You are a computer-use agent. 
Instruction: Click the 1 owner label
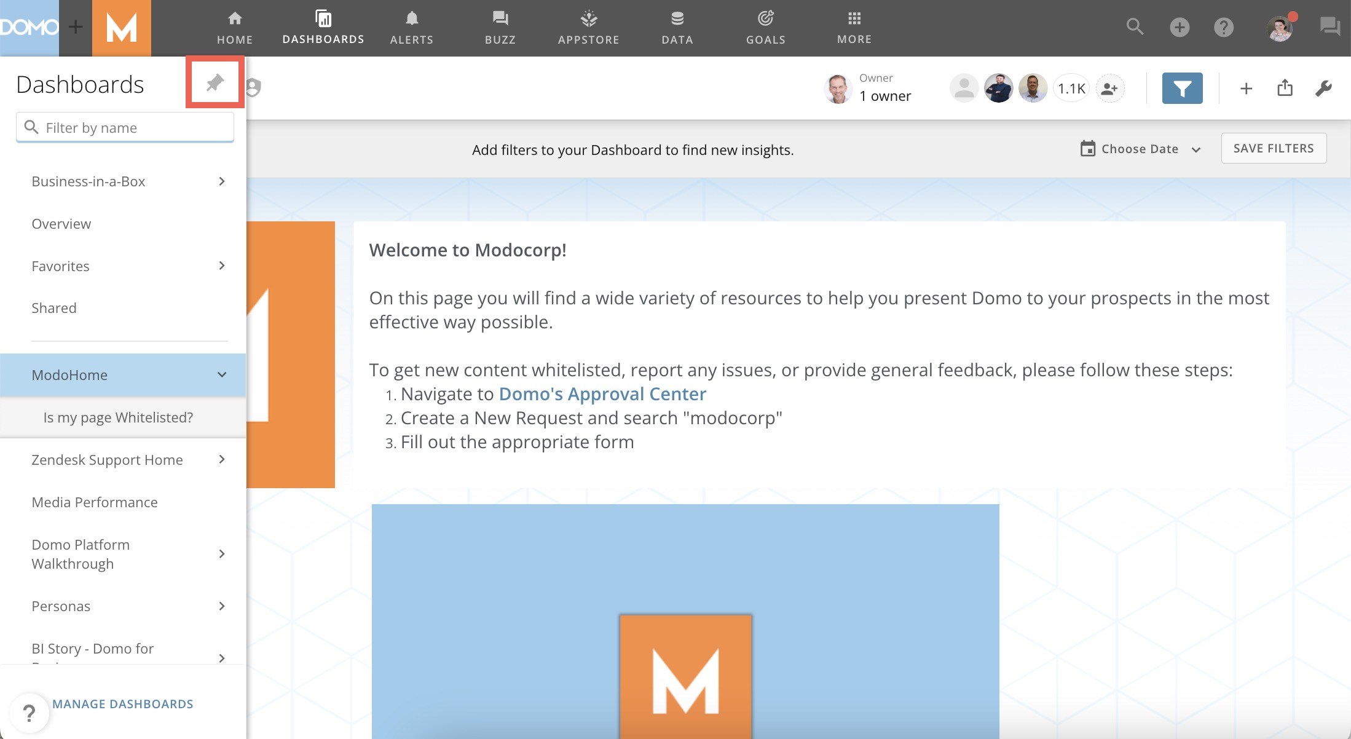pos(885,96)
